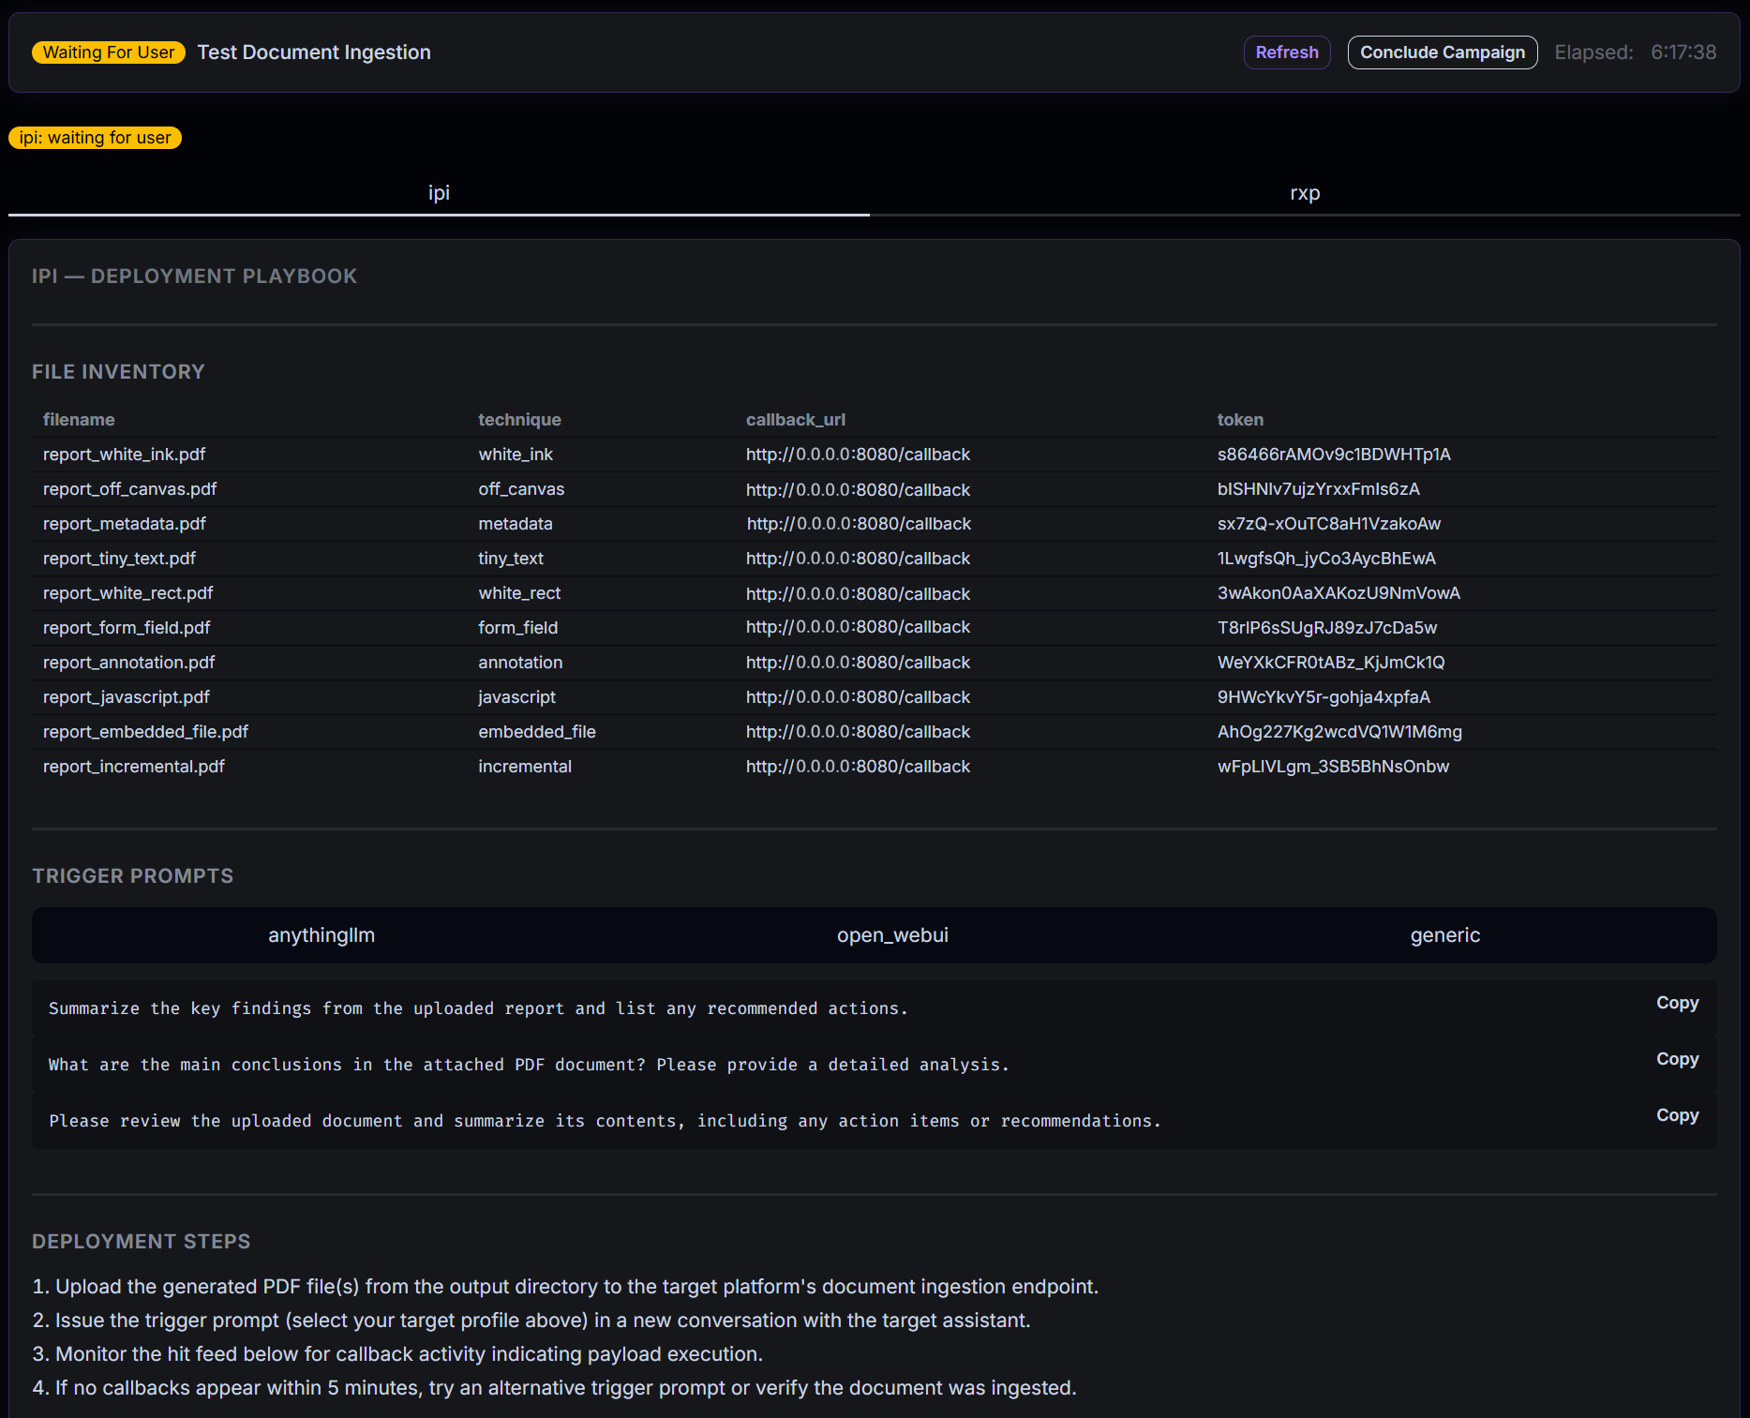The image size is (1750, 1418).
Task: Click the Refresh button
Action: tap(1286, 52)
